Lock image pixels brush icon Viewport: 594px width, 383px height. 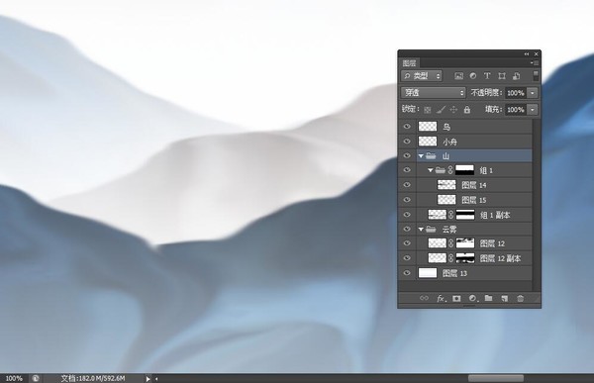441,110
